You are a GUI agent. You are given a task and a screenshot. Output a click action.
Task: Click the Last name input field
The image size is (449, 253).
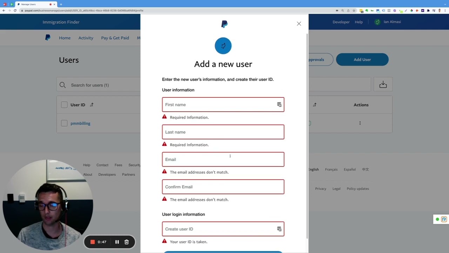[x=223, y=132]
